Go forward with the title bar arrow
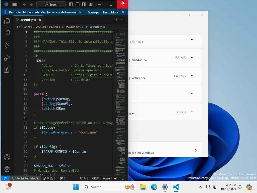This screenshot has height=193, width=257. pos(31,4)
